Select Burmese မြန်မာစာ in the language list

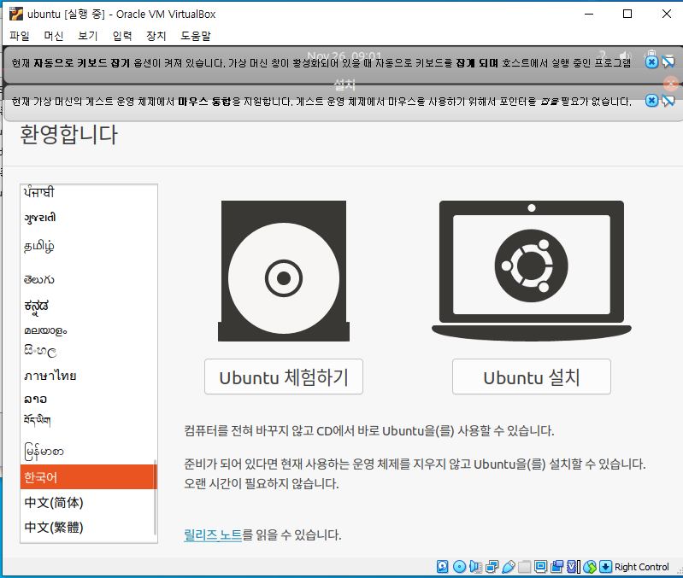87,452
